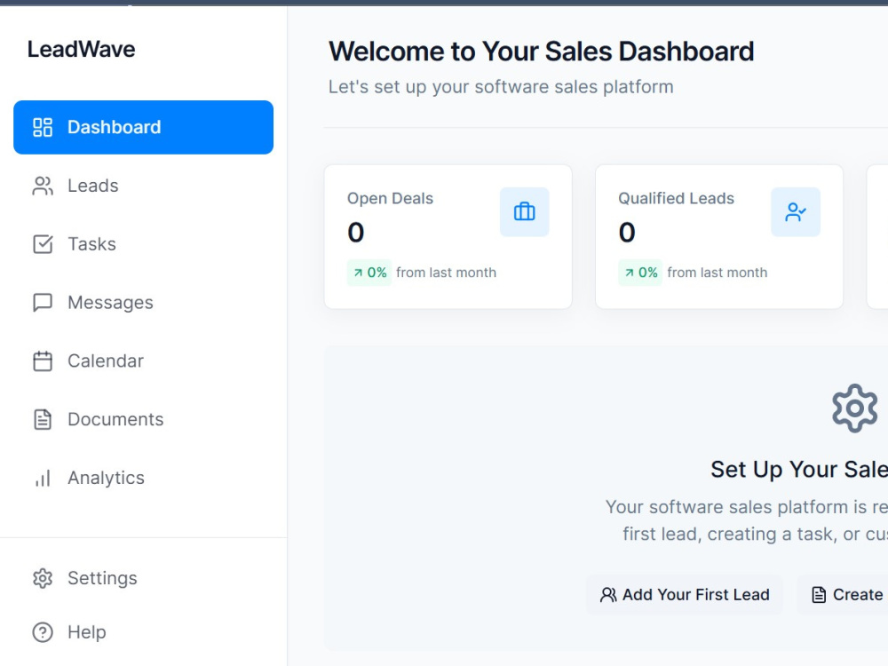Click 'from last month' on Open Deals card

(447, 273)
